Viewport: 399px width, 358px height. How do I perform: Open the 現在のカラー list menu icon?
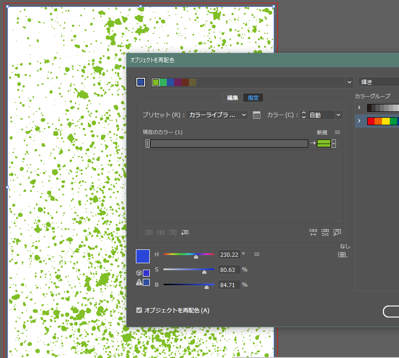pos(337,133)
